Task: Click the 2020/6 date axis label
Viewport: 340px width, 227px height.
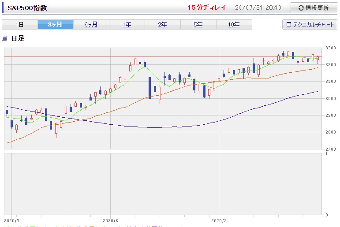Action: pos(110,221)
